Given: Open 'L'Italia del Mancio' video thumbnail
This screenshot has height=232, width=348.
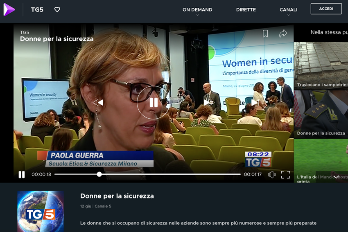Looking at the screenshot, I should pos(321,161).
